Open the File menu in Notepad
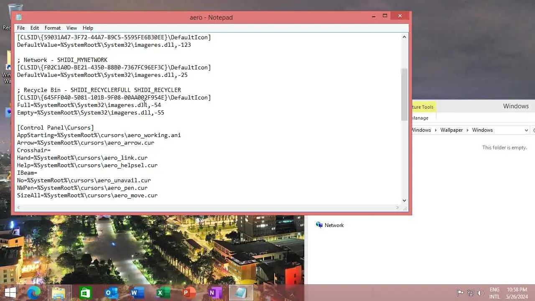 [x=21, y=28]
